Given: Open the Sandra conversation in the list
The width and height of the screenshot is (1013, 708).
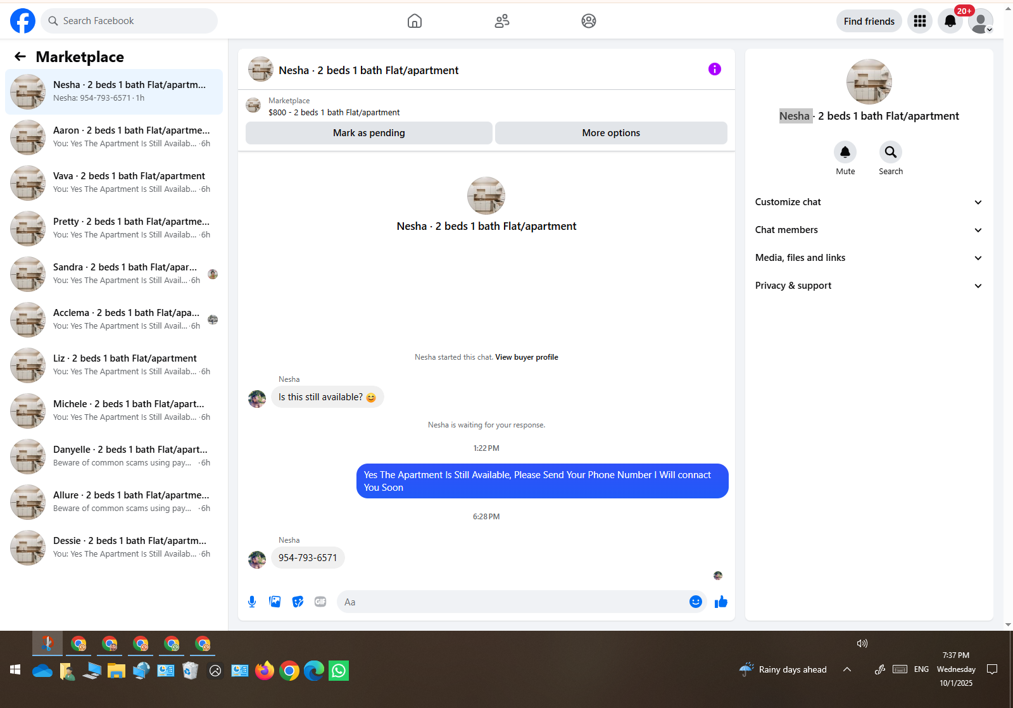Looking at the screenshot, I should click(114, 274).
